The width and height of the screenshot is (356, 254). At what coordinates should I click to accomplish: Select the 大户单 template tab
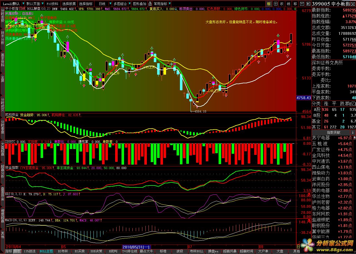click(x=263, y=251)
